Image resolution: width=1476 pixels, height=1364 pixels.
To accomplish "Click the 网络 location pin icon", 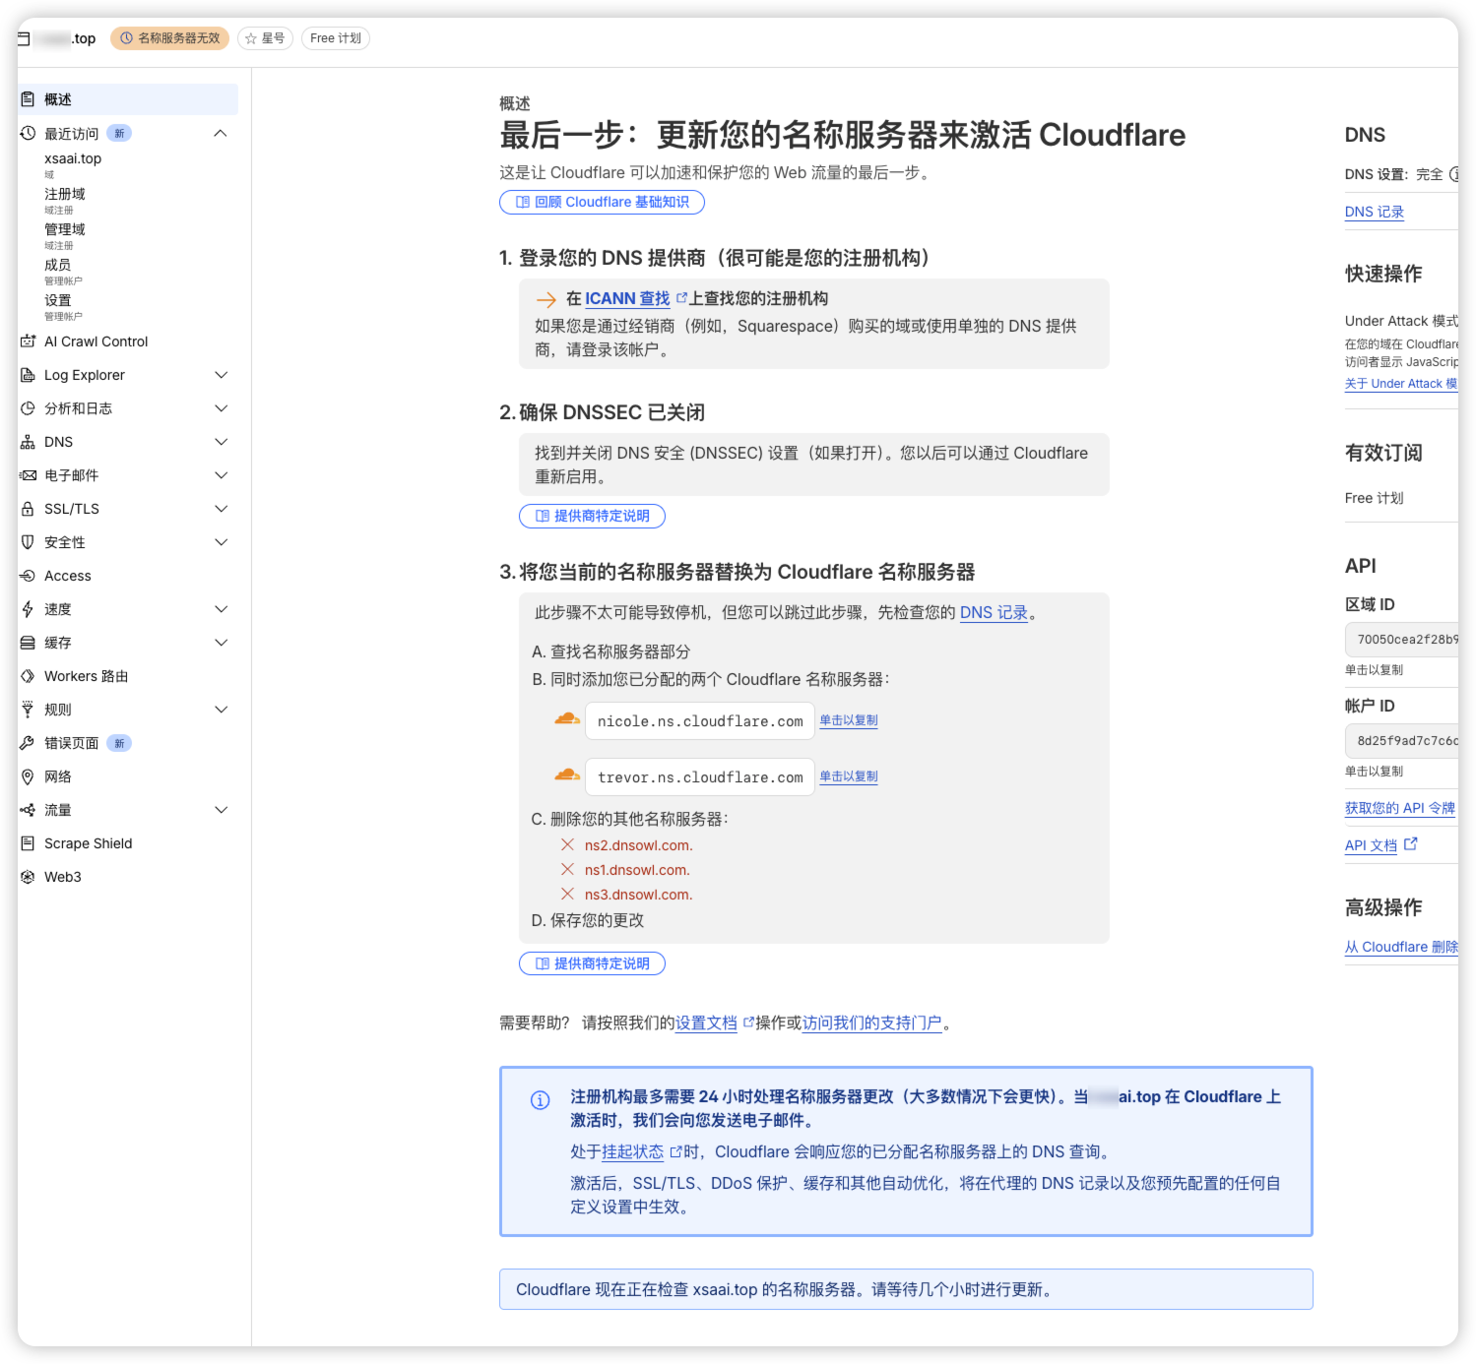I will (x=28, y=776).
